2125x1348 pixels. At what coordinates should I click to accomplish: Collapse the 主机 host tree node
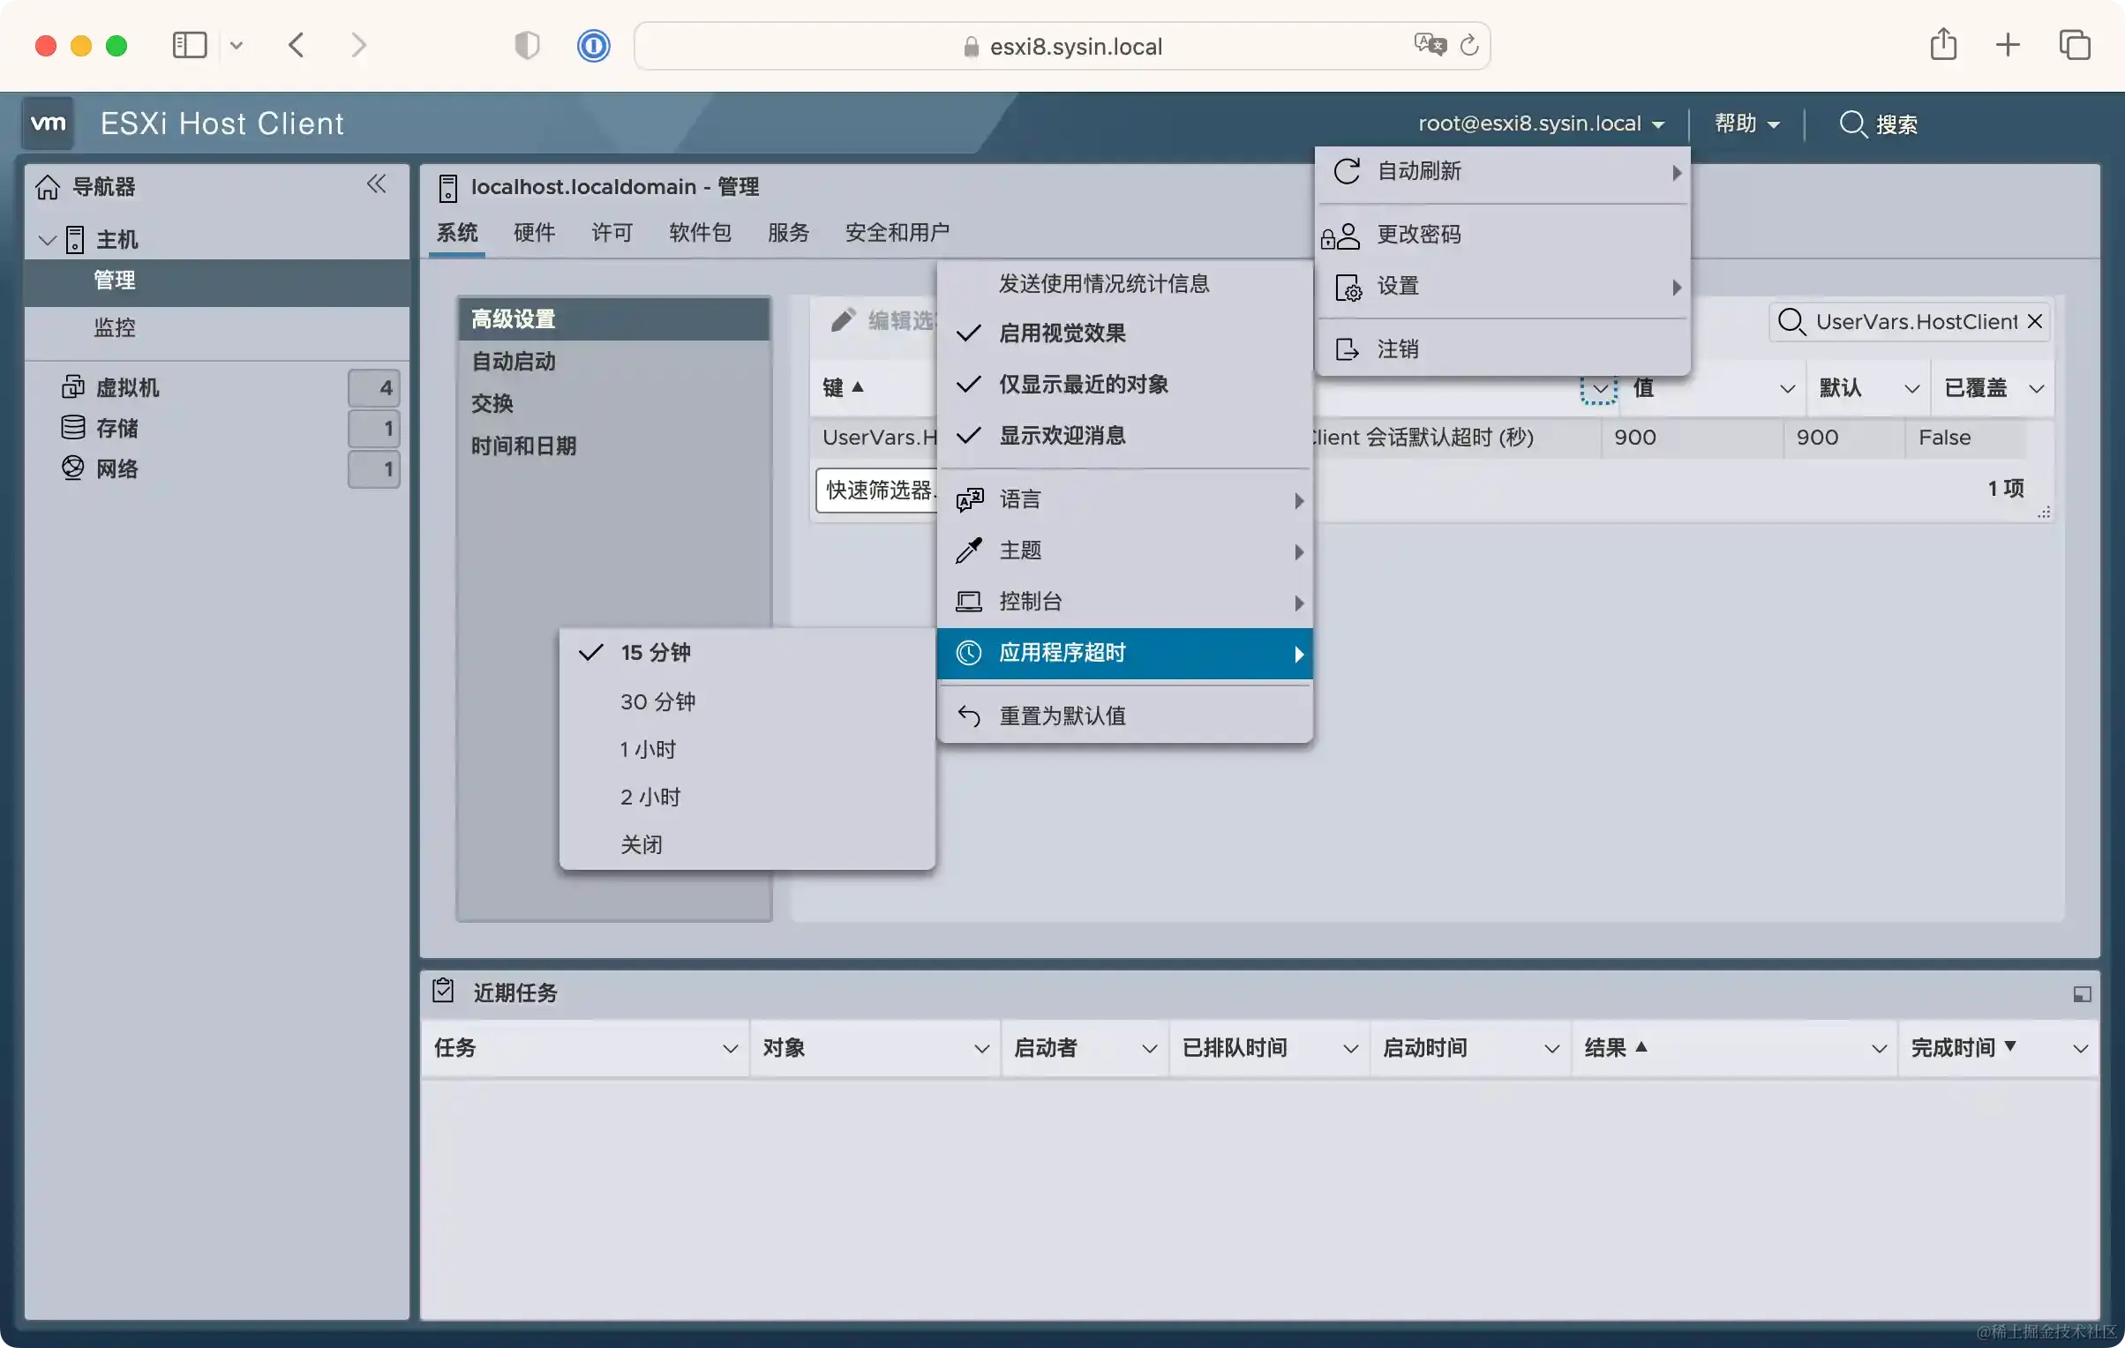pos(48,240)
